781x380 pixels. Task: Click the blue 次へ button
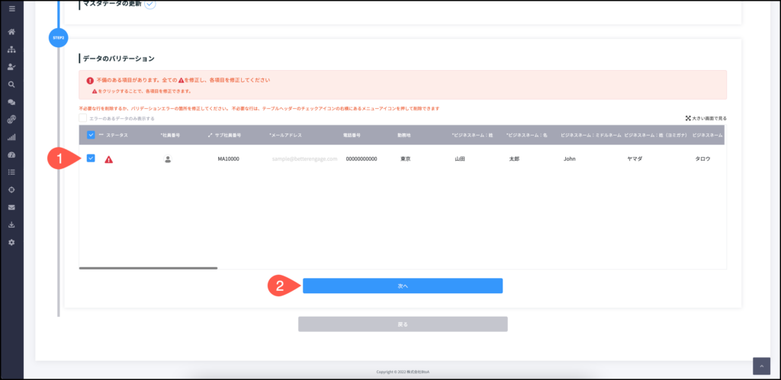pos(403,286)
